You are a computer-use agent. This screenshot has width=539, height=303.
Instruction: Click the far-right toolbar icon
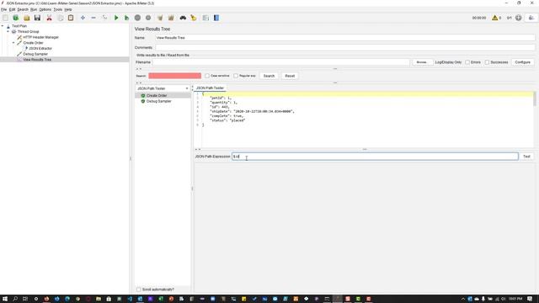pyautogui.click(x=531, y=18)
